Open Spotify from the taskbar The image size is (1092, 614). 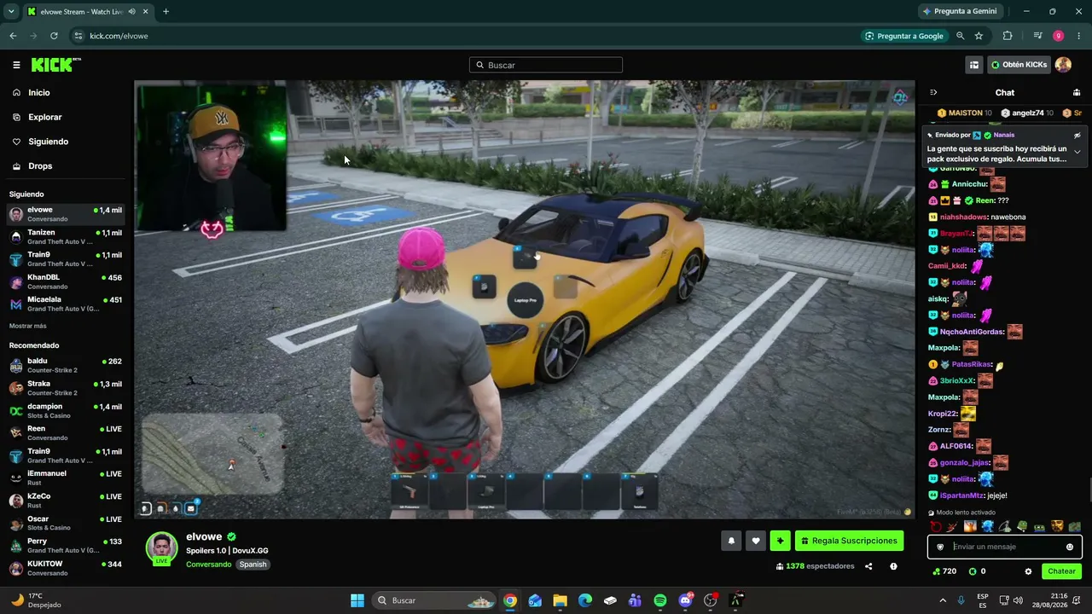[660, 600]
